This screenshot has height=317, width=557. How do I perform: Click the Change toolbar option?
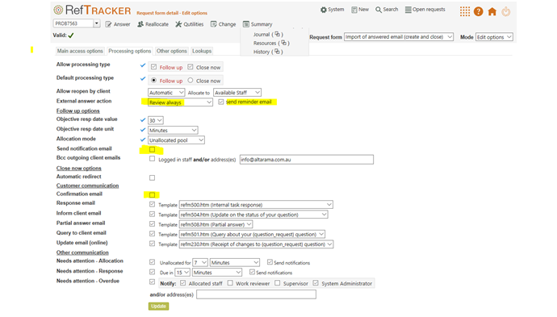point(223,24)
